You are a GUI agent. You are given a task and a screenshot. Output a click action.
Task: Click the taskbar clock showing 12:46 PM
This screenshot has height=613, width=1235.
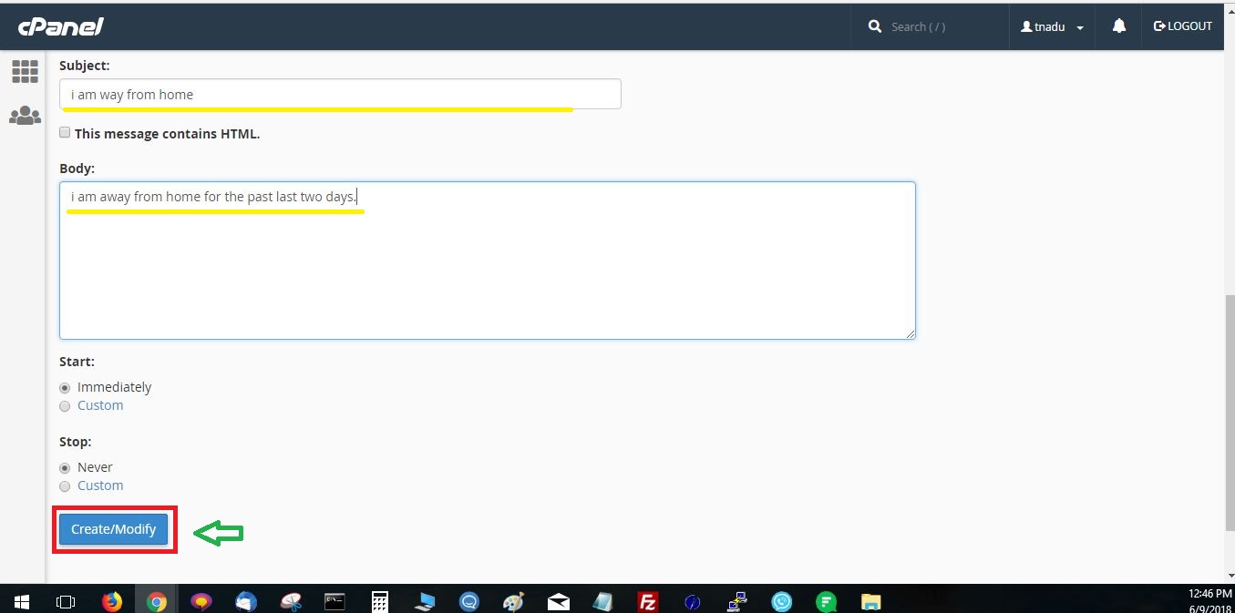click(x=1209, y=594)
